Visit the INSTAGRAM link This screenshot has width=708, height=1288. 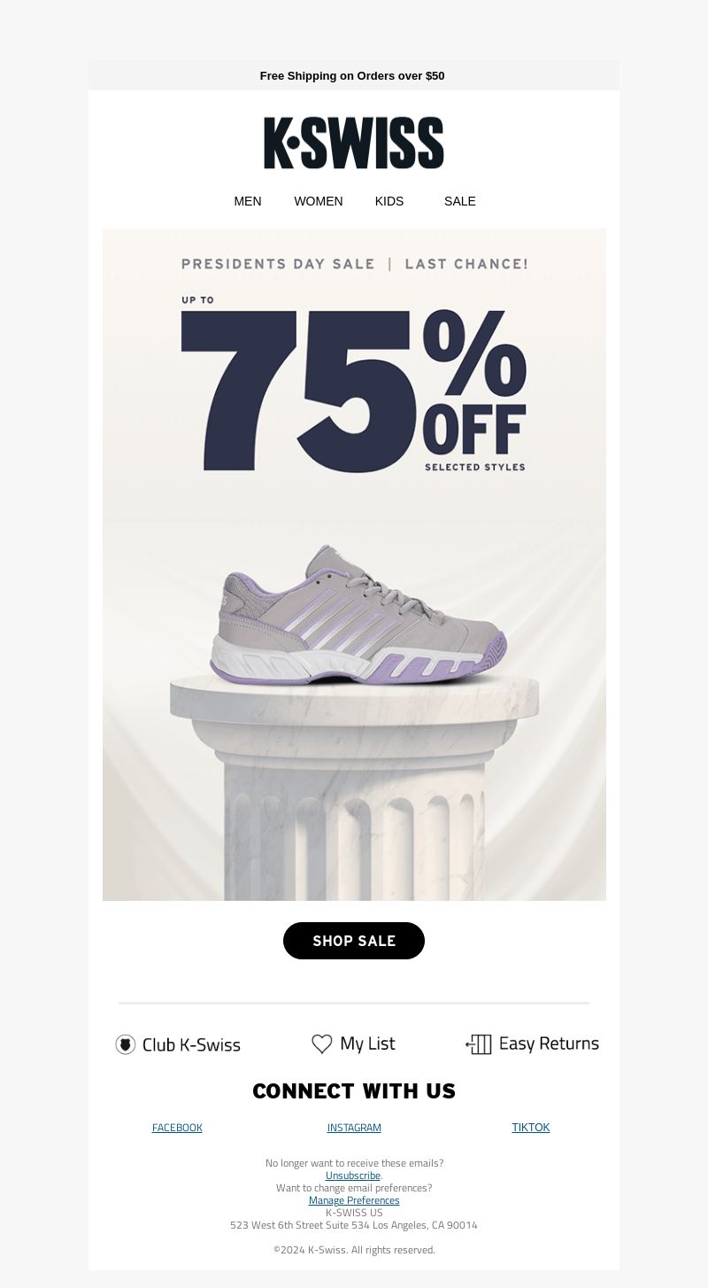[354, 1128]
